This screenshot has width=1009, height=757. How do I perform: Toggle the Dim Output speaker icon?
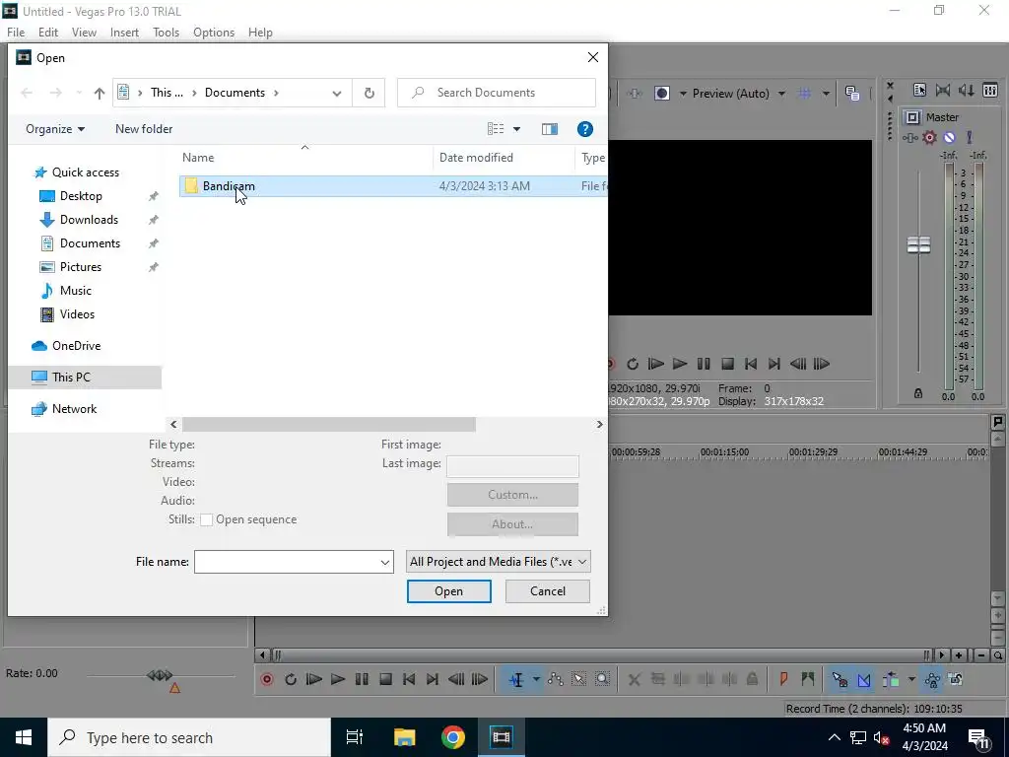(966, 90)
